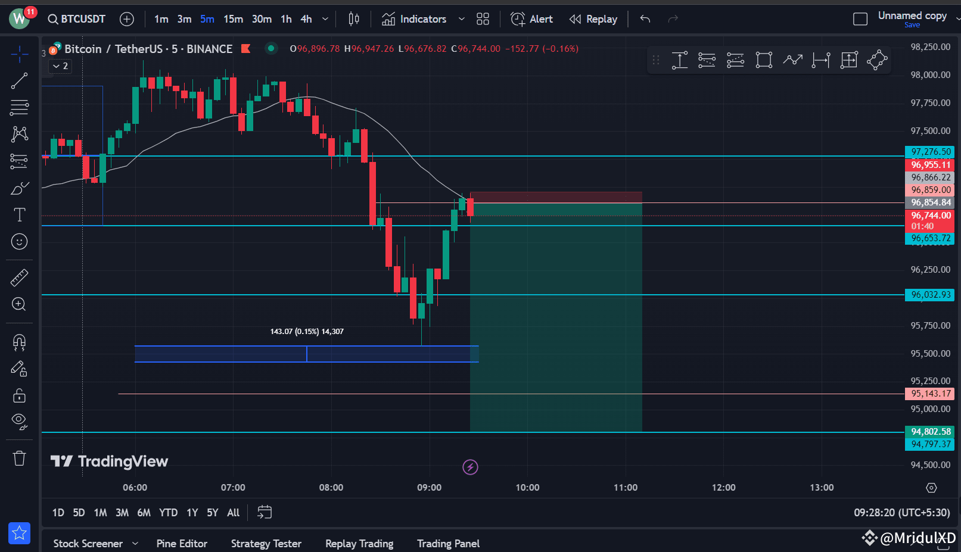The width and height of the screenshot is (961, 552).
Task: Open the chart layout grid selector
Action: (x=483, y=19)
